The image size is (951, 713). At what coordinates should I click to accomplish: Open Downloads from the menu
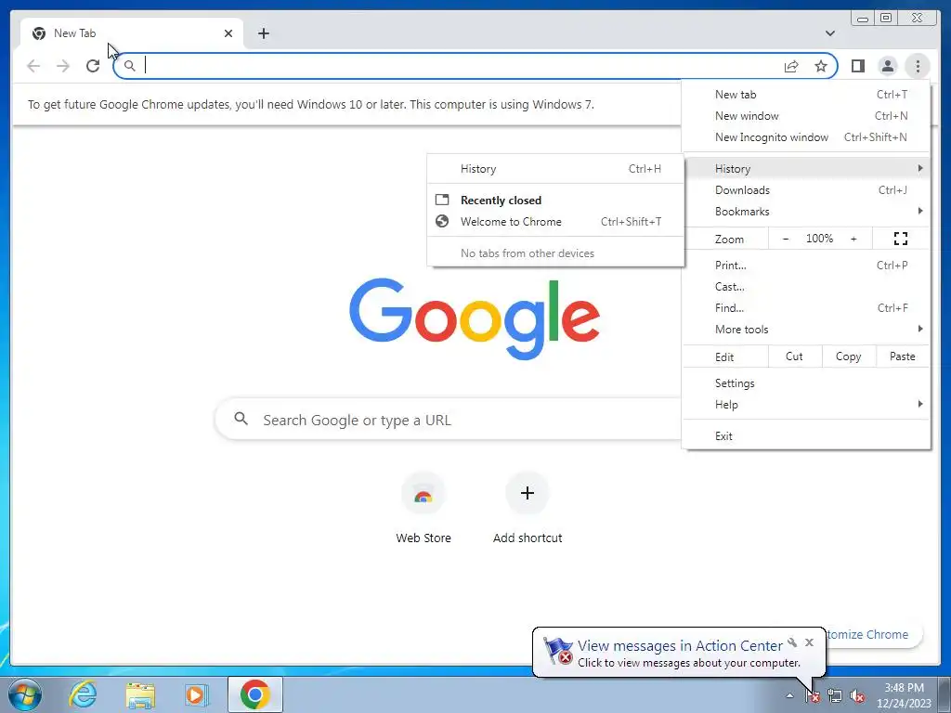(806, 189)
